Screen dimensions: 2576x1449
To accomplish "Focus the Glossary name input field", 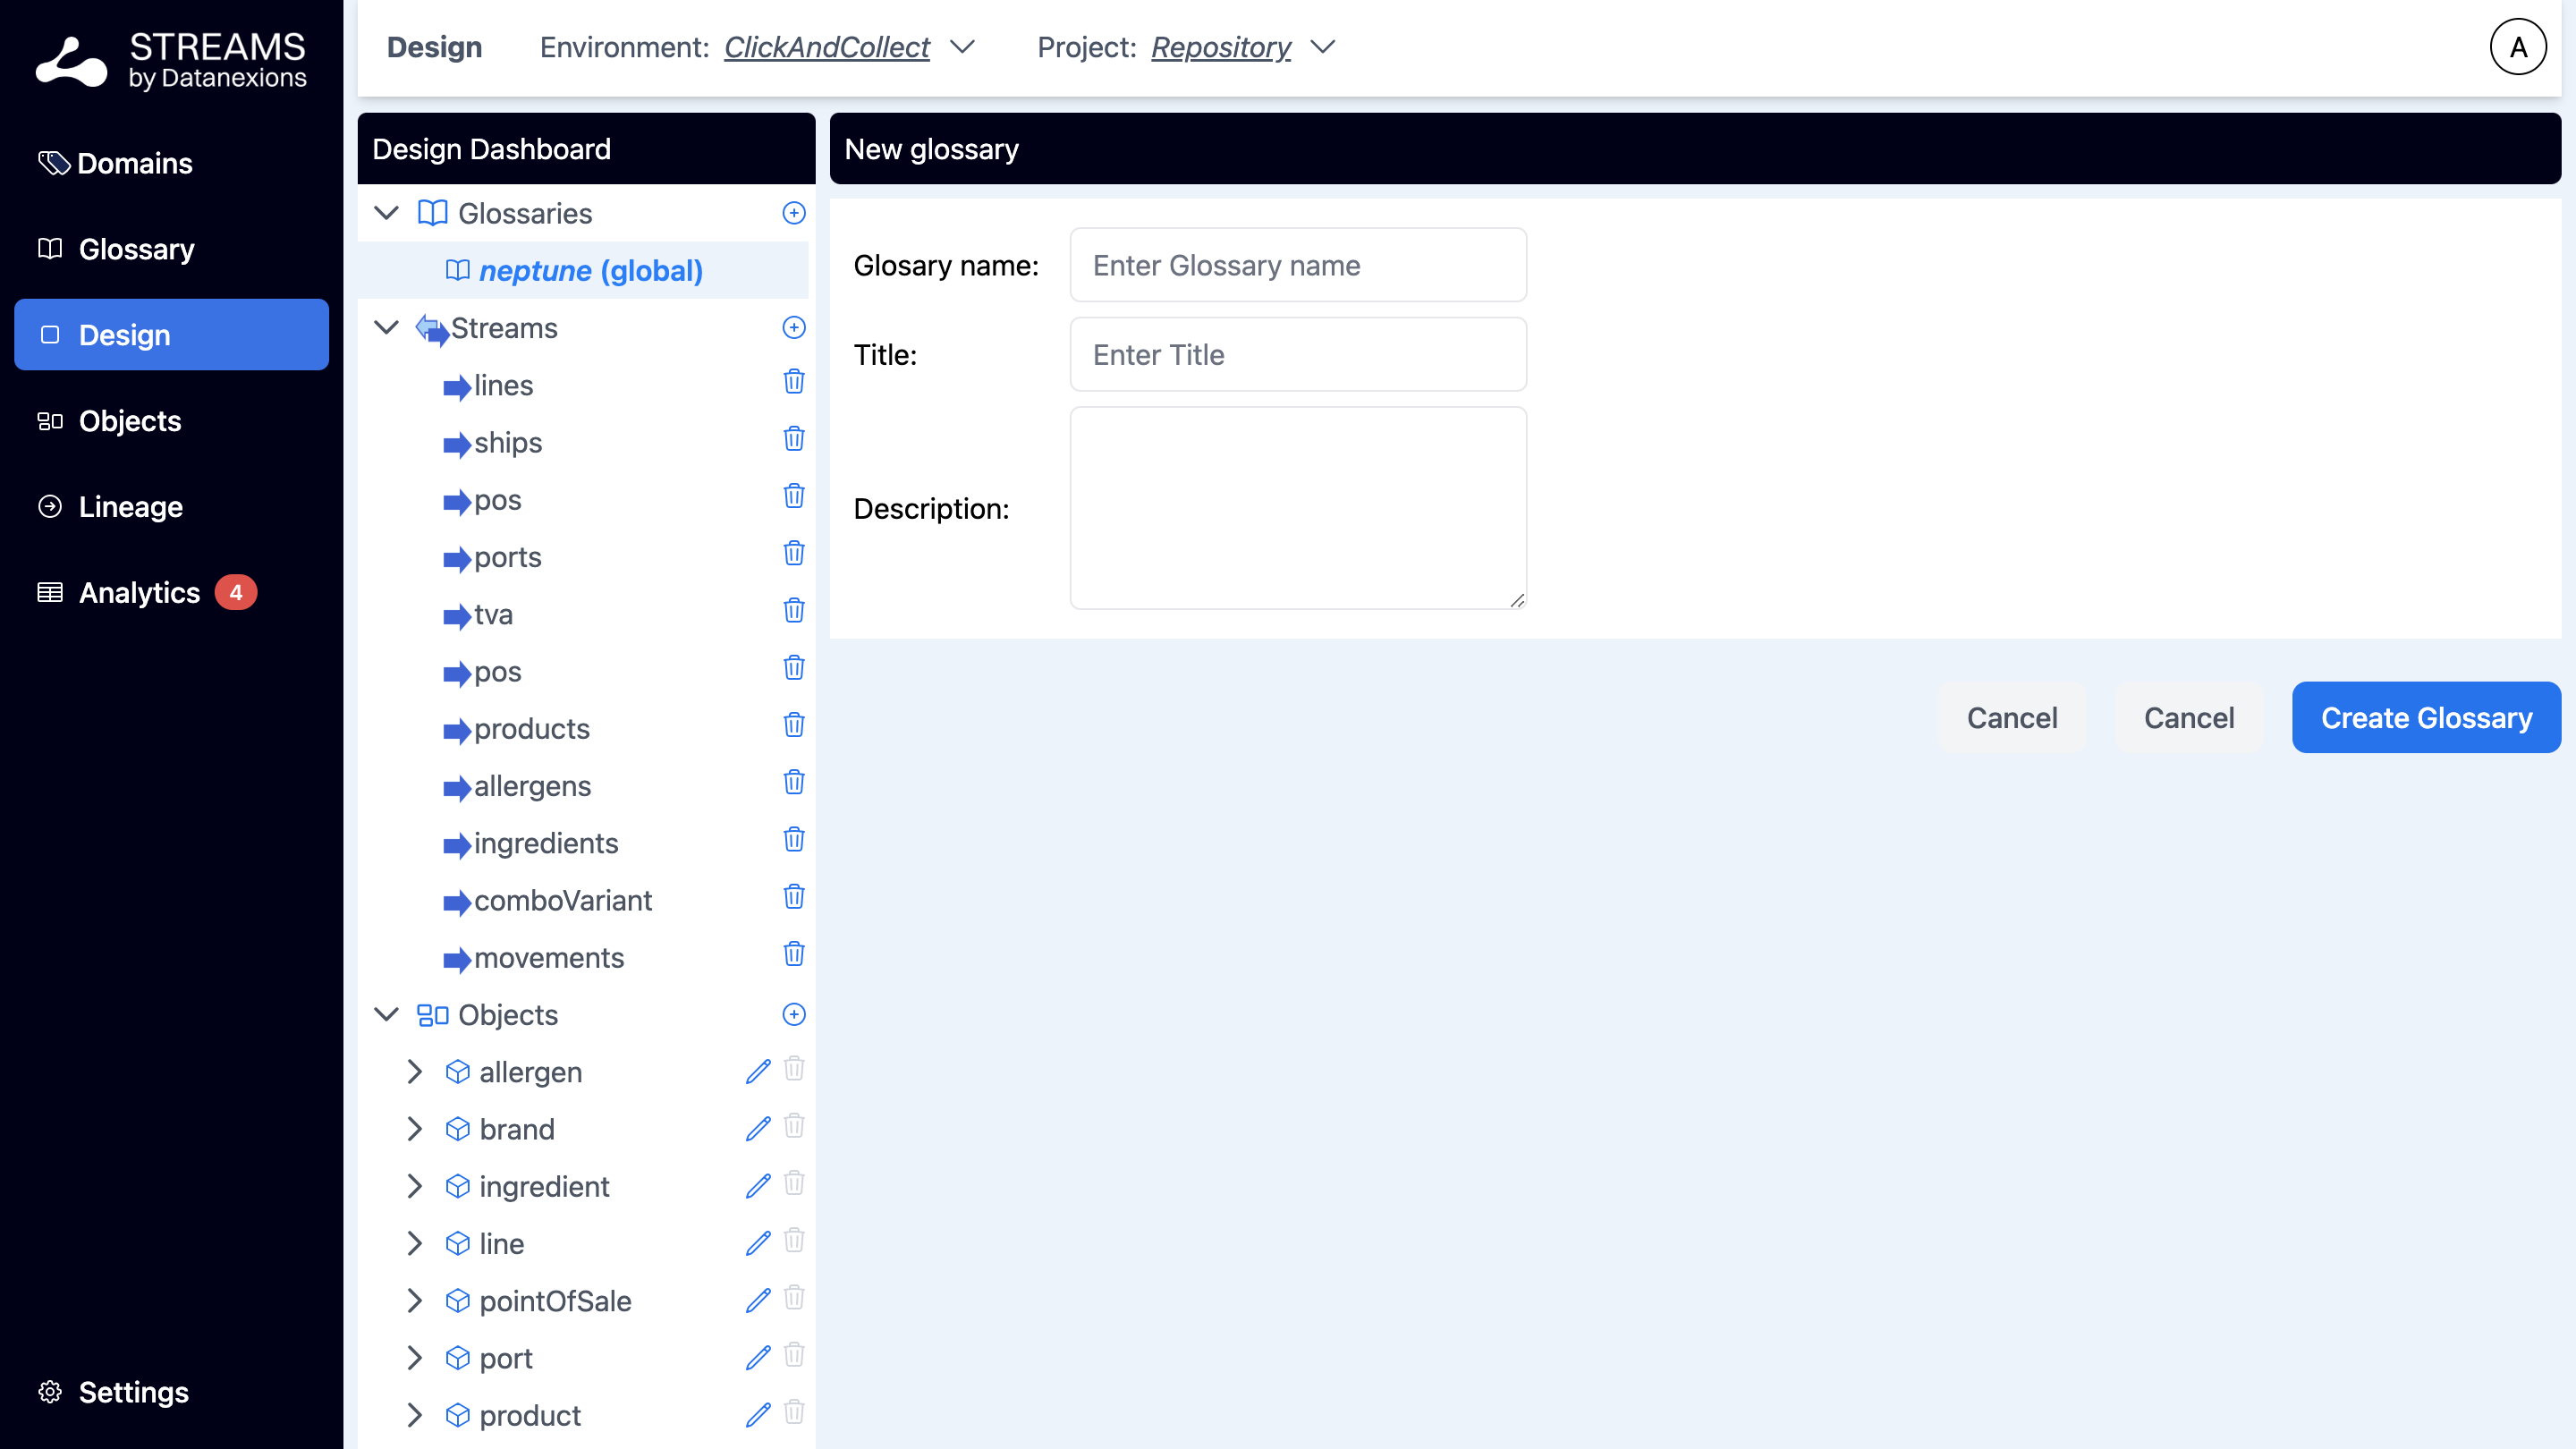I will click(x=1297, y=265).
